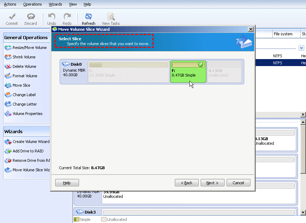
Task: Click the Disk0 drive icon in wizard
Action: click(66, 64)
